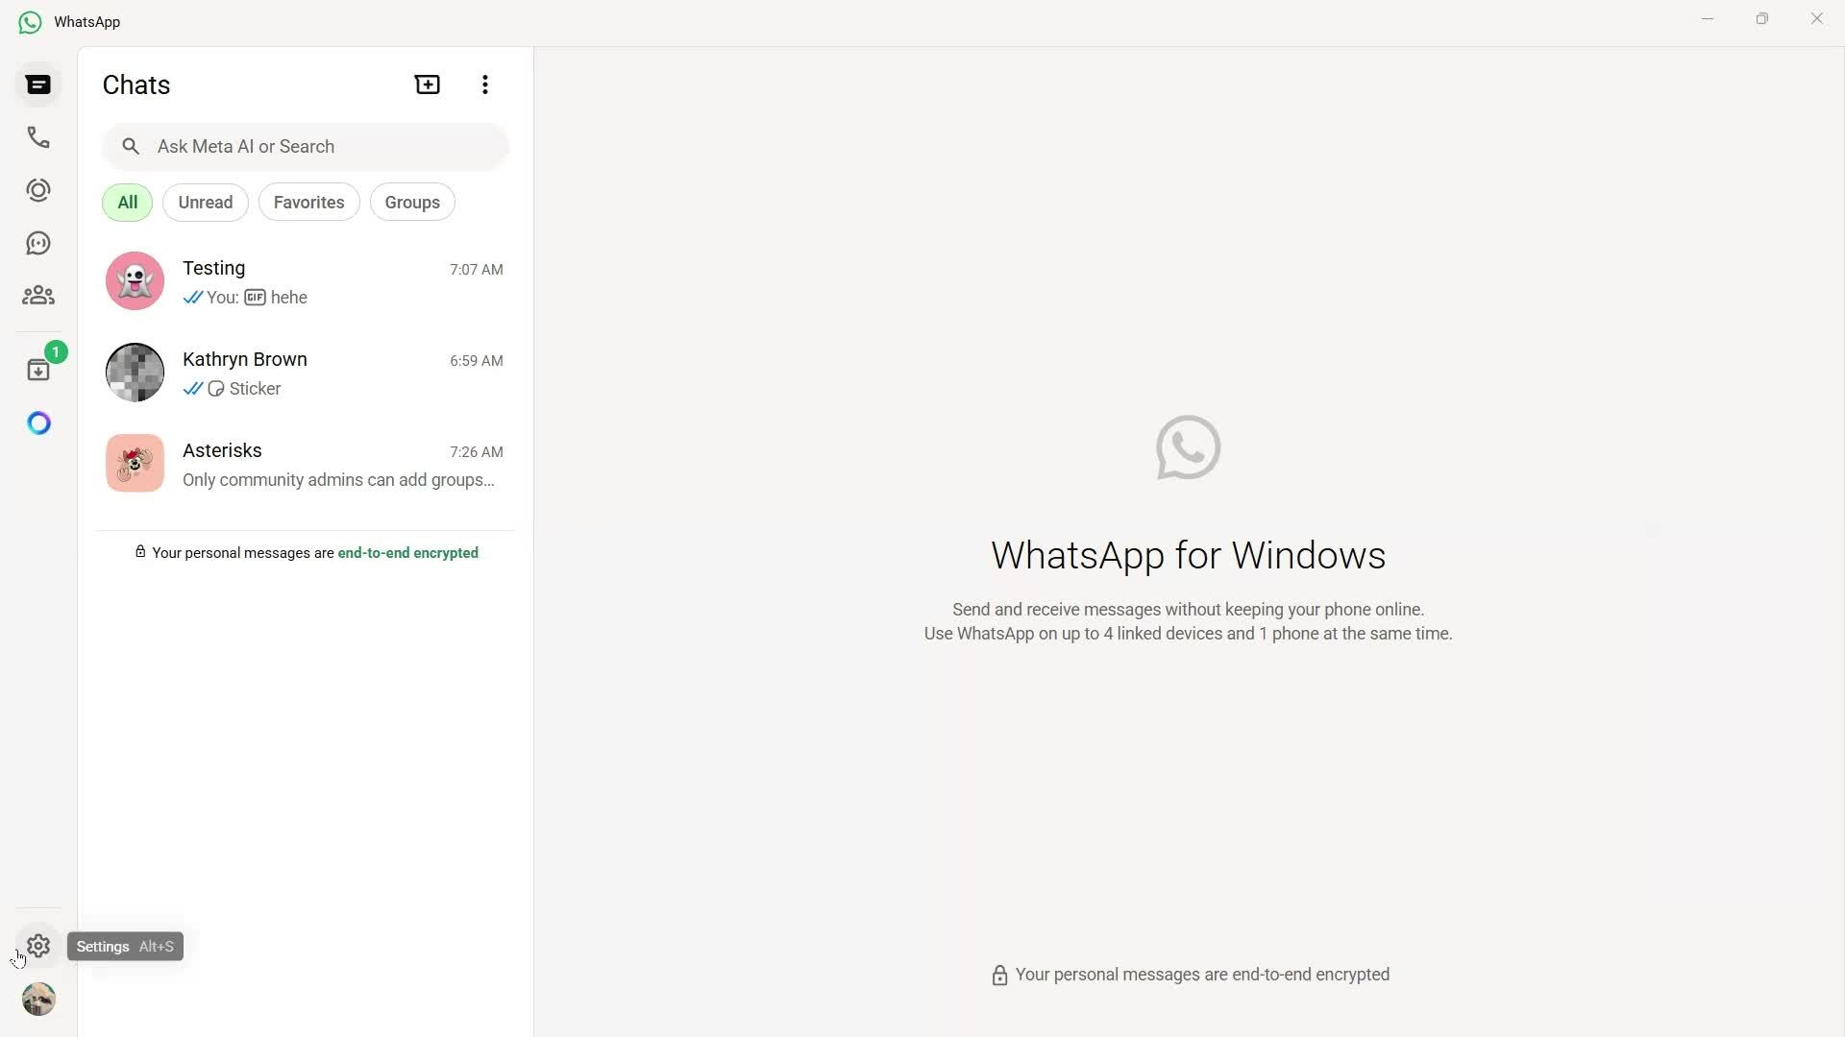This screenshot has height=1037, width=1845.
Task: Open the three-dot chats menu
Action: pos(484,84)
